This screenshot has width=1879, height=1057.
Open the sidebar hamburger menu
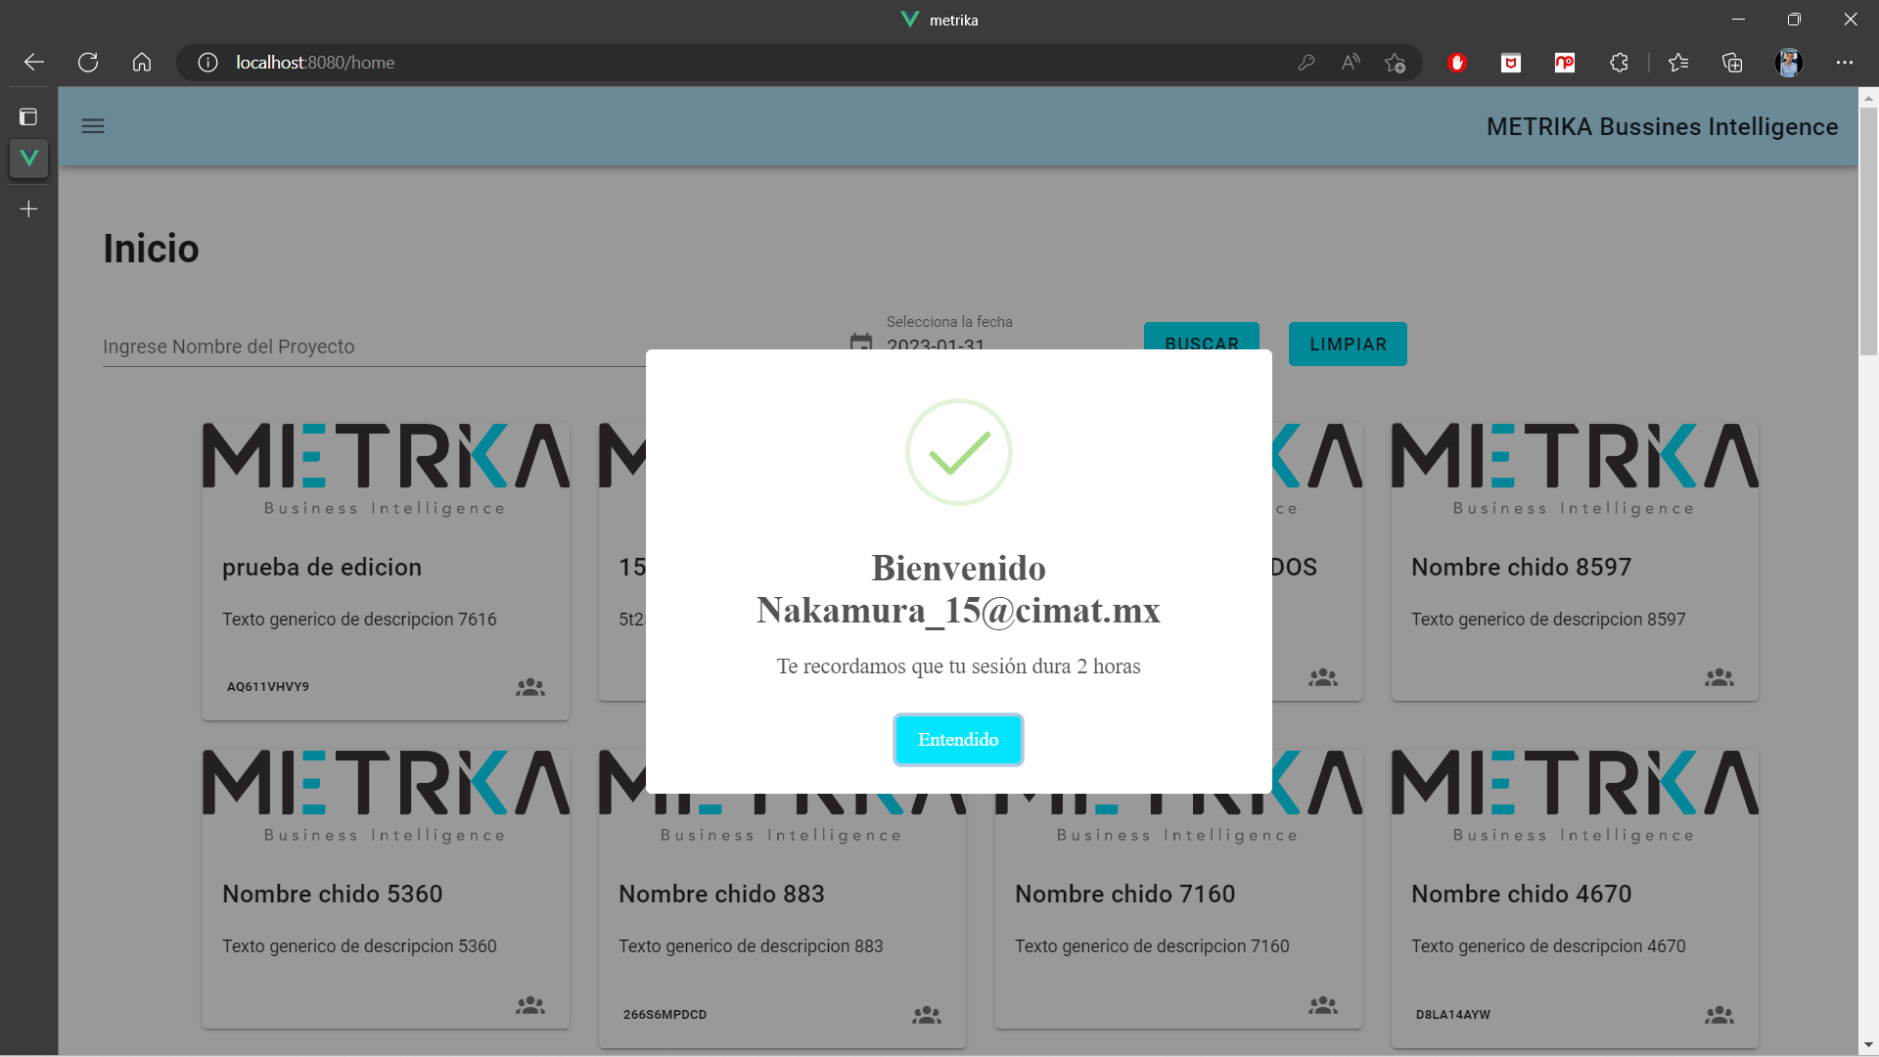pos(93,126)
